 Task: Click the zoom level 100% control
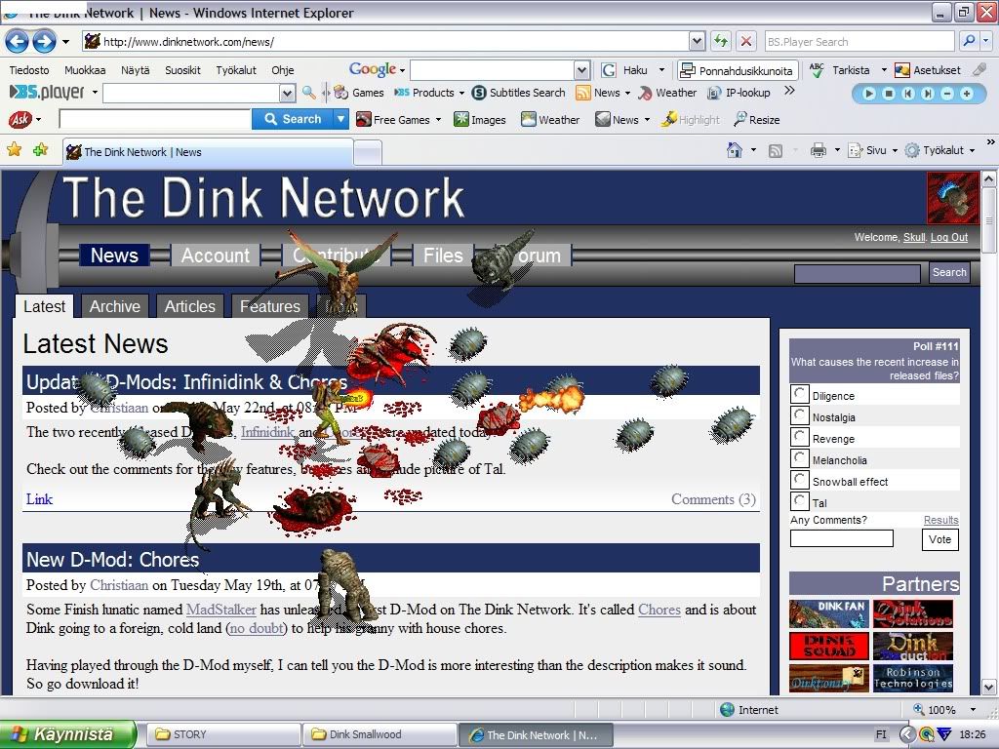click(x=942, y=710)
